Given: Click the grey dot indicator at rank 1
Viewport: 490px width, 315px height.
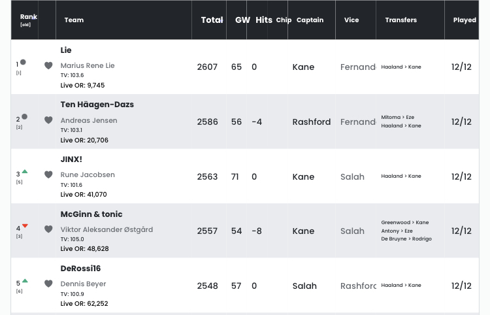Looking at the screenshot, I should click(x=23, y=62).
